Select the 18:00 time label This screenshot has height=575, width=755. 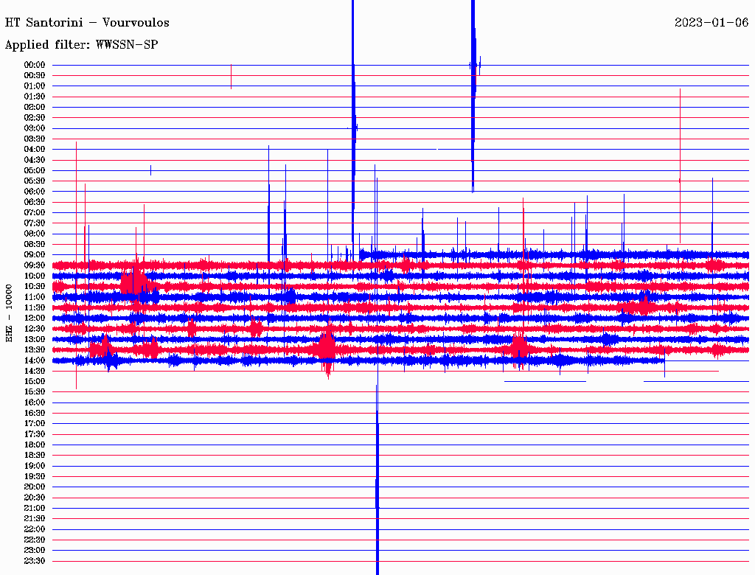tap(34, 445)
